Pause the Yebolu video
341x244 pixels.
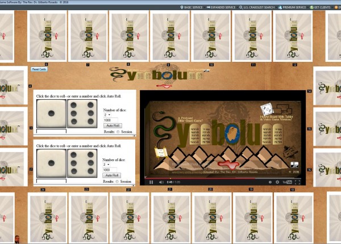click(151, 182)
